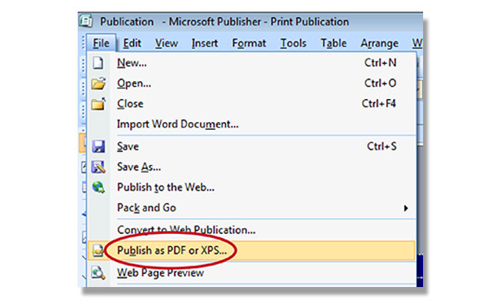This screenshot has width=500, height=307.
Task: Click the Ctrl+N shortcut text
Action: click(x=381, y=63)
